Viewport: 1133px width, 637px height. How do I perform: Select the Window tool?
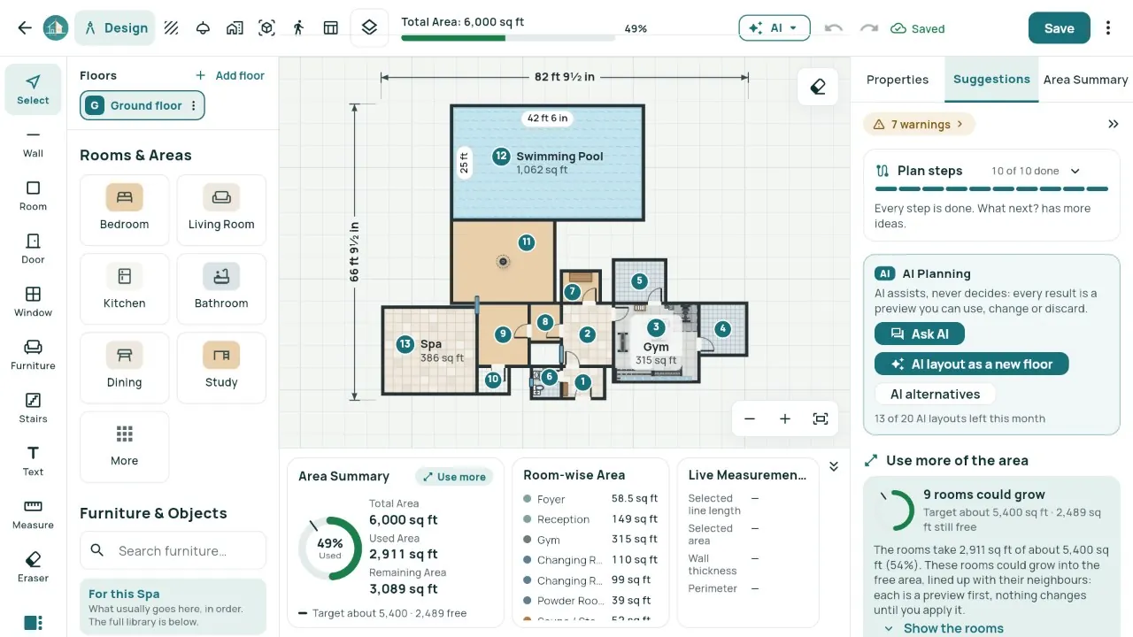coord(33,302)
